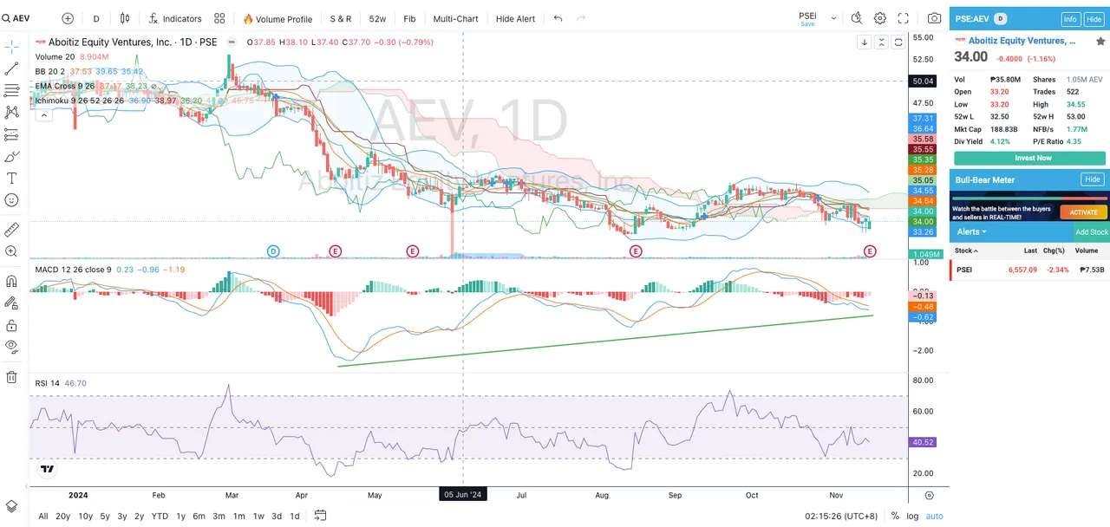Hide the Bull-Bear Meter panel
The width and height of the screenshot is (1110, 527).
click(1093, 179)
